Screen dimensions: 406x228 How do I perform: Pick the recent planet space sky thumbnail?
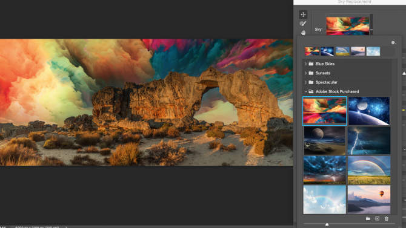point(327,51)
